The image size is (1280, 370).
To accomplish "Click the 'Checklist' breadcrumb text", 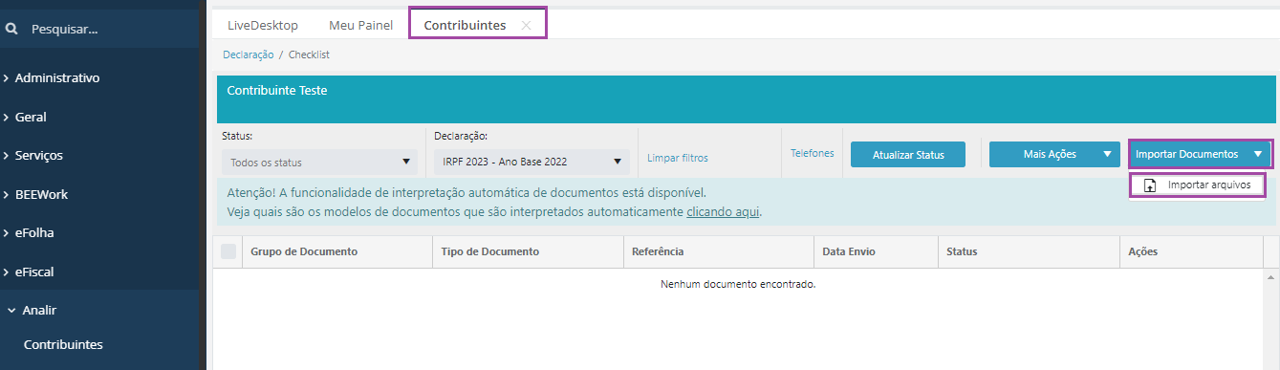I will tap(309, 55).
